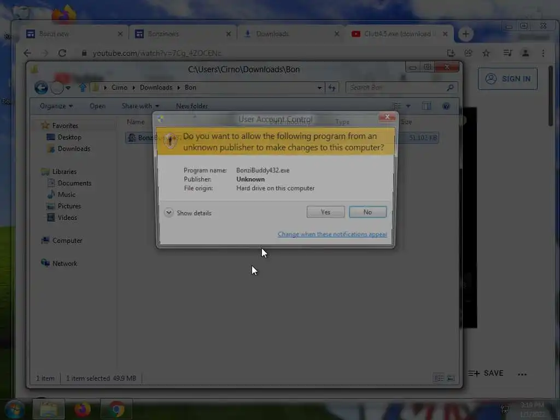Click the Name column header
Screen dimensions: 560x420
click(136, 122)
